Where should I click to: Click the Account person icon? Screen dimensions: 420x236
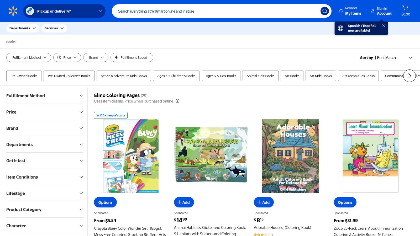(x=373, y=11)
